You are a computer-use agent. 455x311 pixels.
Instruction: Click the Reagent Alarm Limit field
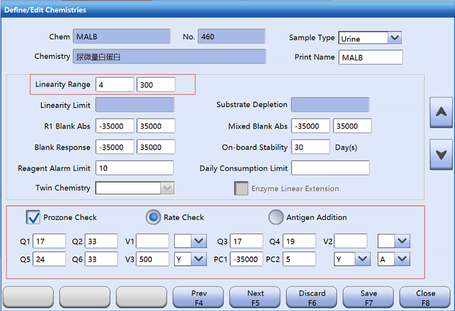(x=134, y=168)
